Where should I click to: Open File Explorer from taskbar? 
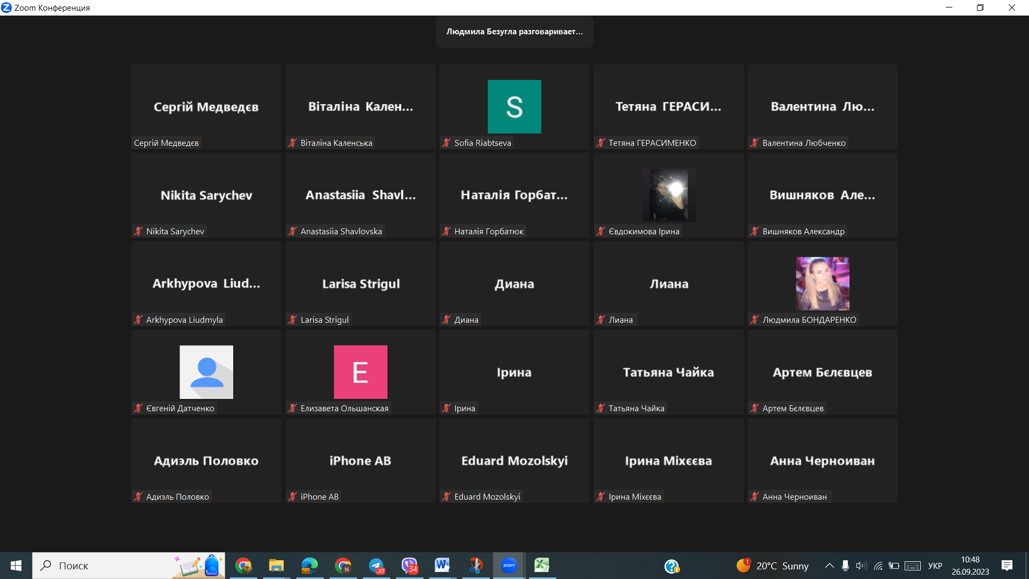click(x=276, y=566)
